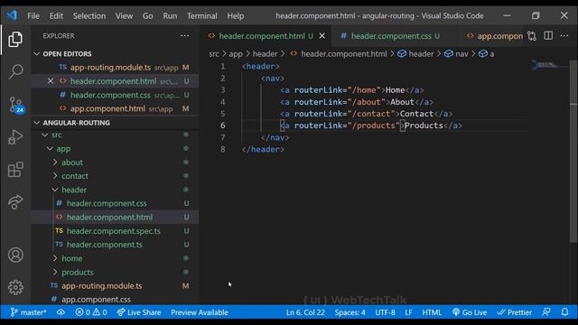Click the open changes icon in editor toolbar
Screen dimensions: 578x325
coord(532,36)
